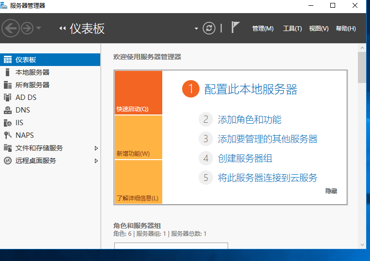Click 角色和服务器组 heading
This screenshot has width=370, height=261.
click(x=137, y=226)
